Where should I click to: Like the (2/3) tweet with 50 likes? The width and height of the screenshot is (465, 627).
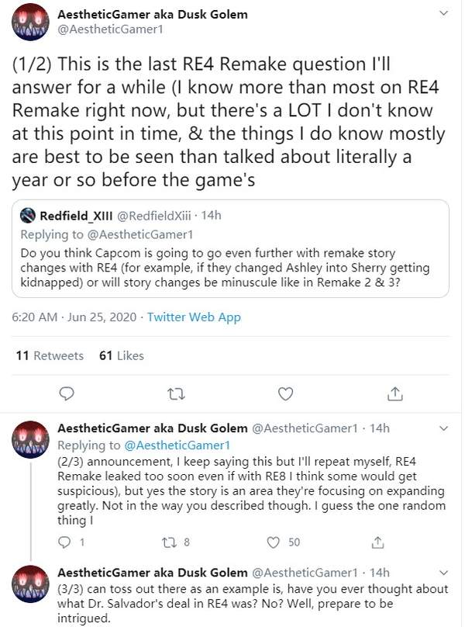point(273,542)
